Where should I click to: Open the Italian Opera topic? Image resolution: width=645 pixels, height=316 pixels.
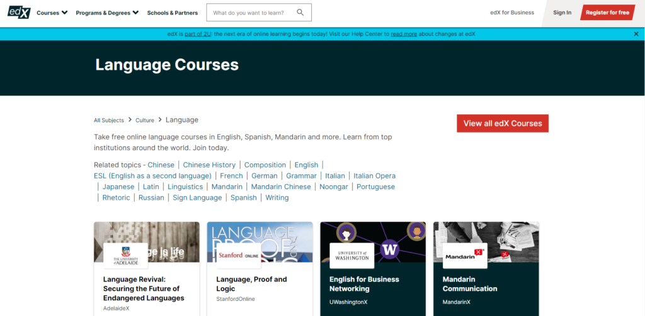[375, 176]
